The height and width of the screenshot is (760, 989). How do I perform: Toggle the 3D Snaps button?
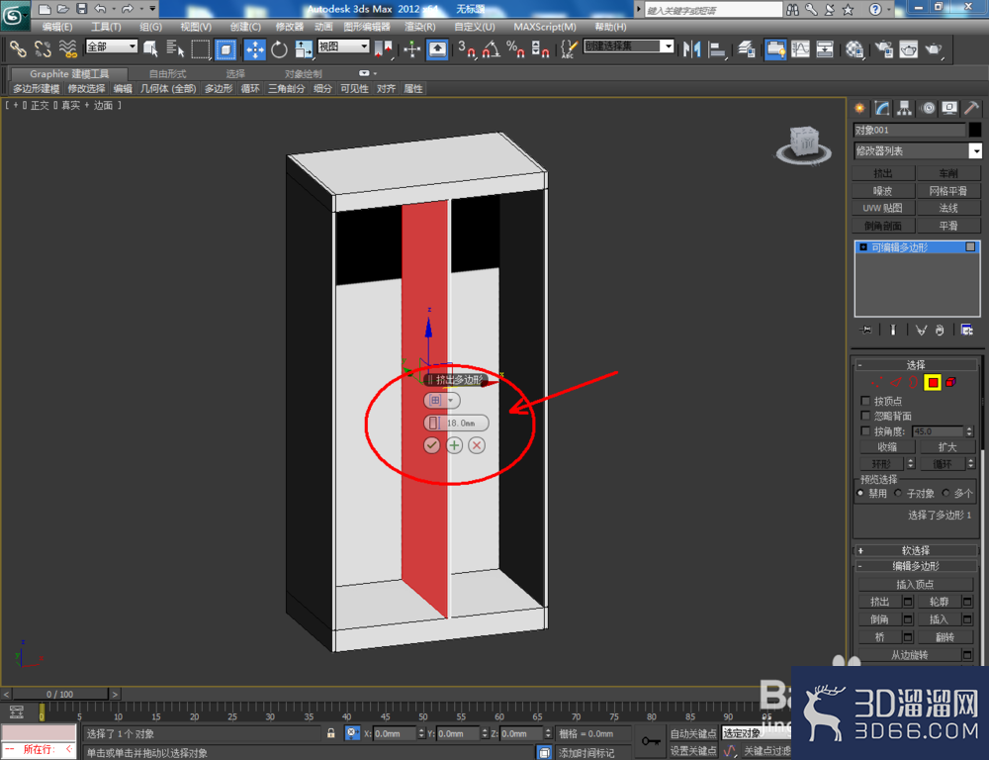467,48
